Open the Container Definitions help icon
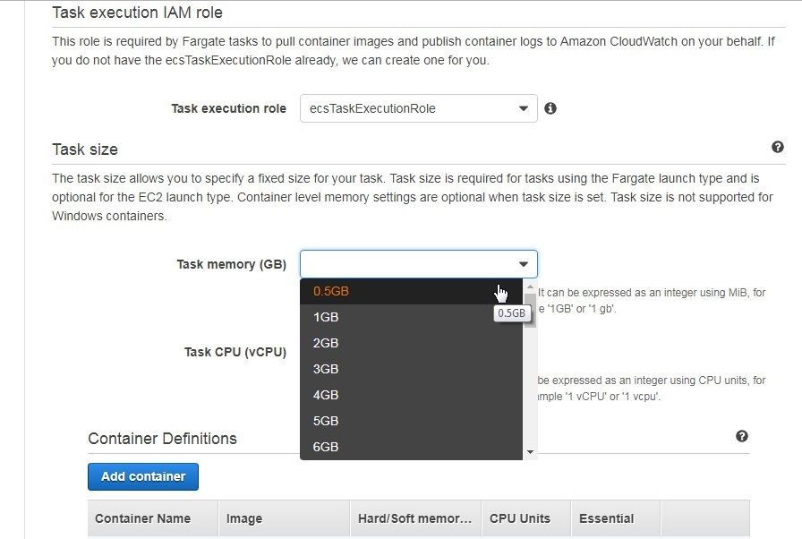The image size is (802, 539). click(x=742, y=436)
